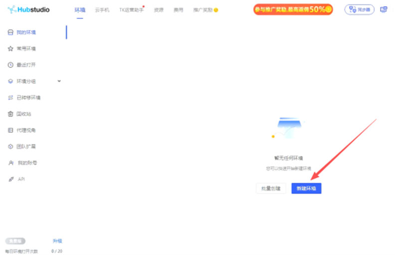Click the 最近打开 clock icon
Viewport: 399px width, 255px height.
[10, 65]
